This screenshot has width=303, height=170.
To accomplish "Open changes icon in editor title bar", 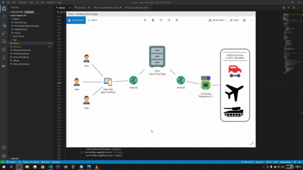I will tap(284, 8).
